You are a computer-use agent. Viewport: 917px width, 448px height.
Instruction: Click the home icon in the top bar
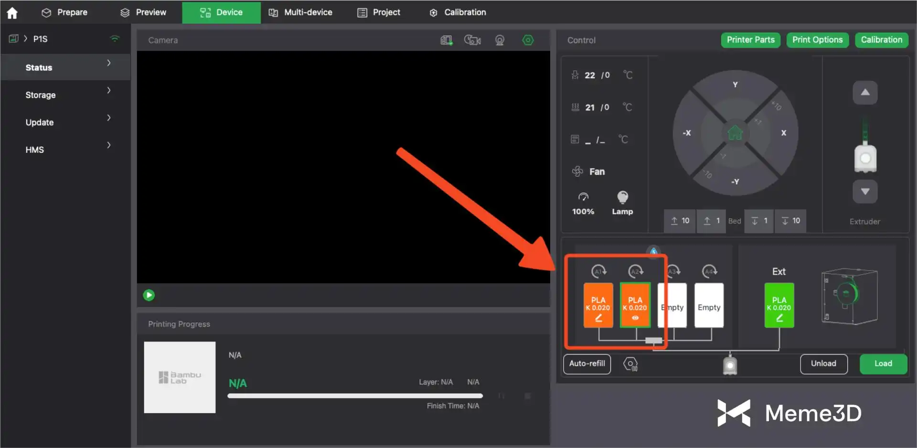[12, 12]
